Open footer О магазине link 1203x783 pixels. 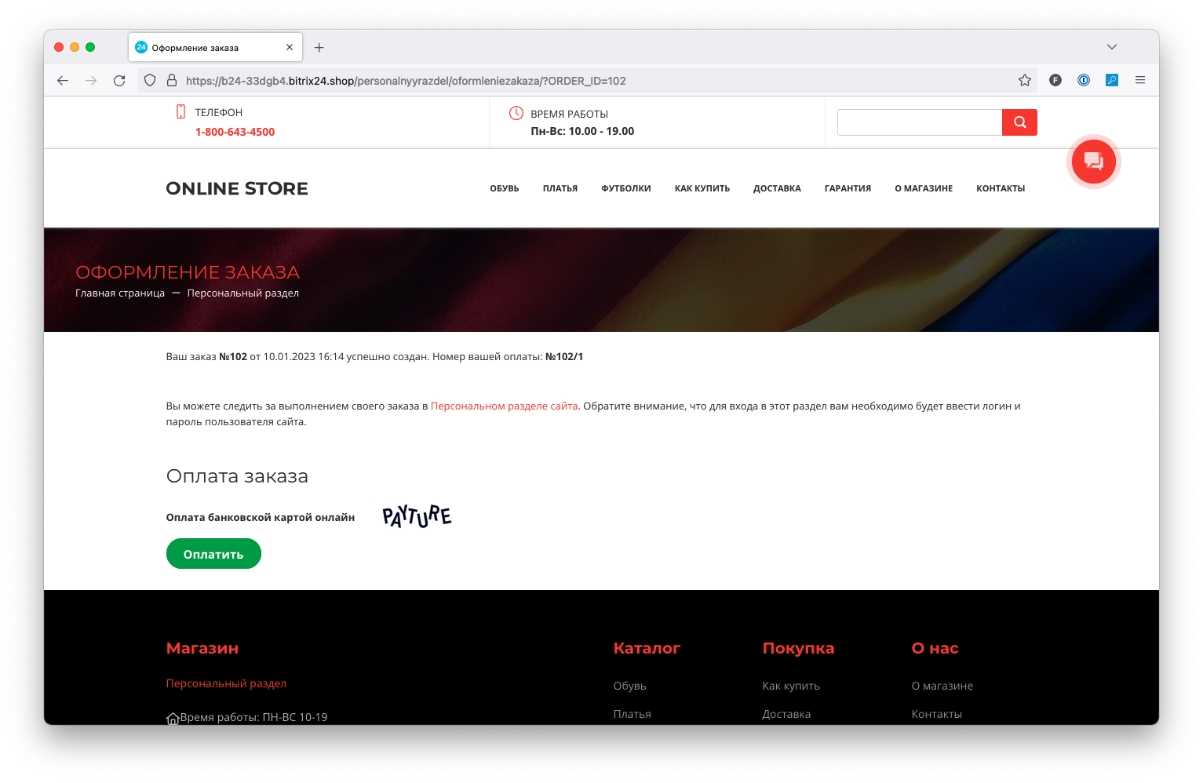942,686
